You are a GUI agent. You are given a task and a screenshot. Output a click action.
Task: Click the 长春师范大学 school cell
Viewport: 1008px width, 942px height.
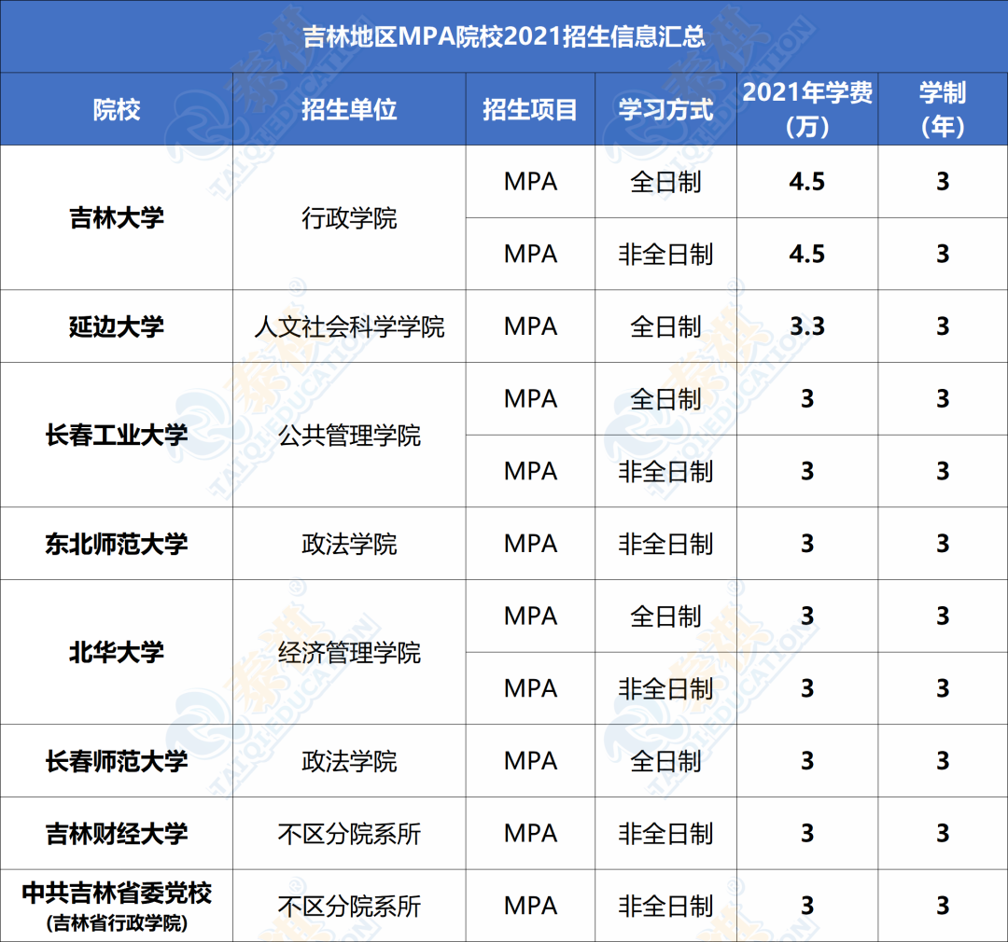coord(117,761)
